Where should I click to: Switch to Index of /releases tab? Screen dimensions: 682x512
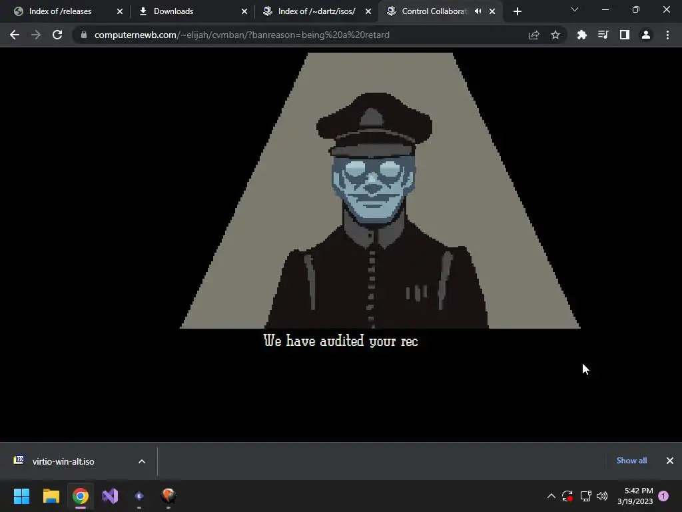pyautogui.click(x=60, y=11)
